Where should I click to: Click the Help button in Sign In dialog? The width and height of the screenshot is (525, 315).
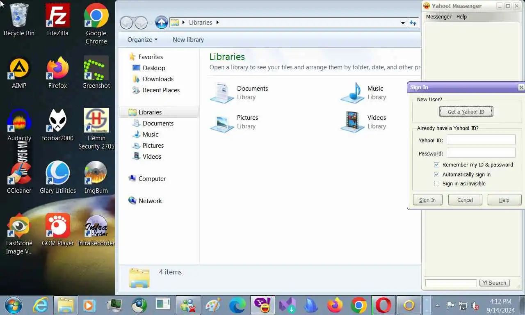(504, 200)
